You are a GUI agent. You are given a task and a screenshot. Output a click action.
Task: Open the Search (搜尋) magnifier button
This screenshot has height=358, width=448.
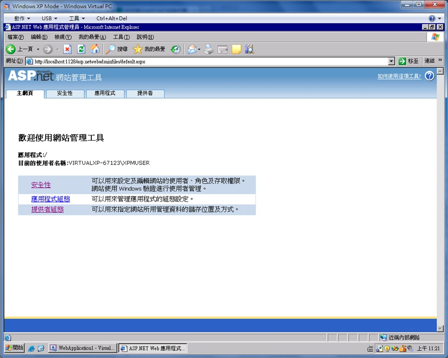[x=116, y=49]
